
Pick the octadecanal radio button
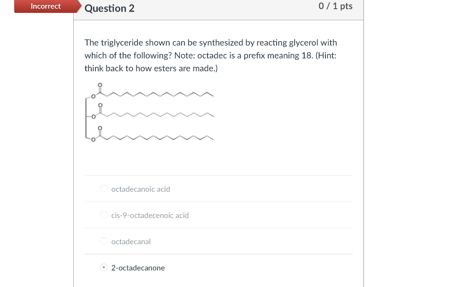[x=104, y=241]
